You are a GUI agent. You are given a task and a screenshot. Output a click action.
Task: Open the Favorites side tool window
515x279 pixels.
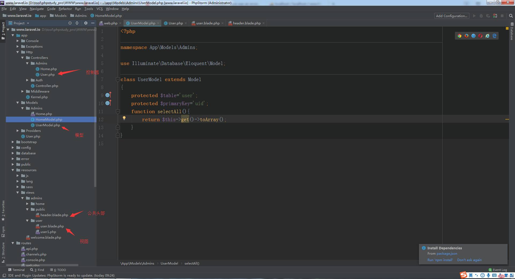(x=3, y=211)
